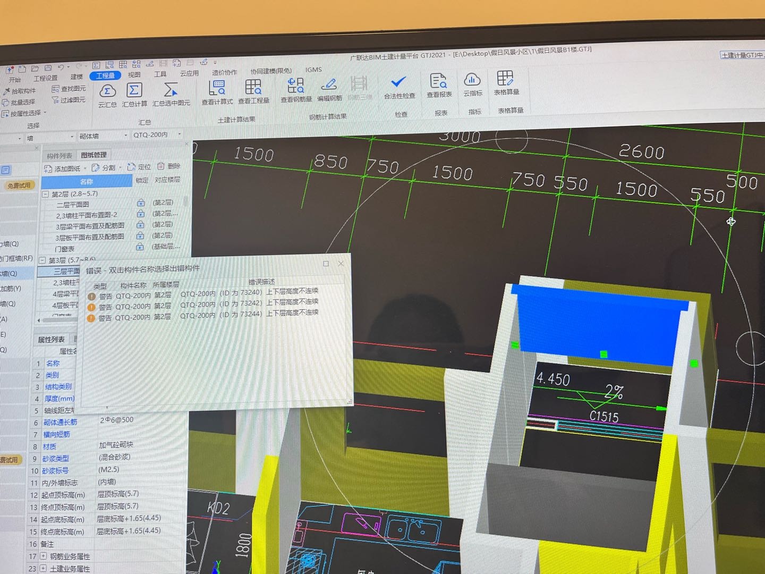Open 查看报表 view reports
The height and width of the screenshot is (574, 765).
click(x=439, y=86)
